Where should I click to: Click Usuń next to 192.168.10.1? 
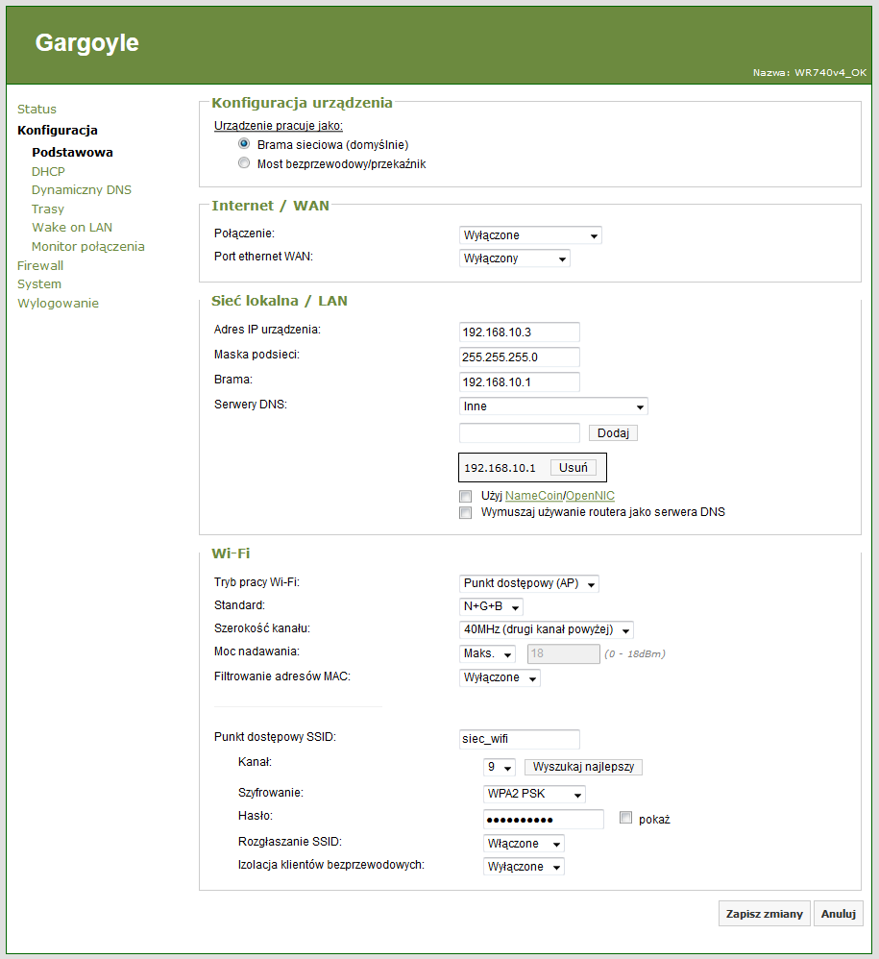point(574,468)
